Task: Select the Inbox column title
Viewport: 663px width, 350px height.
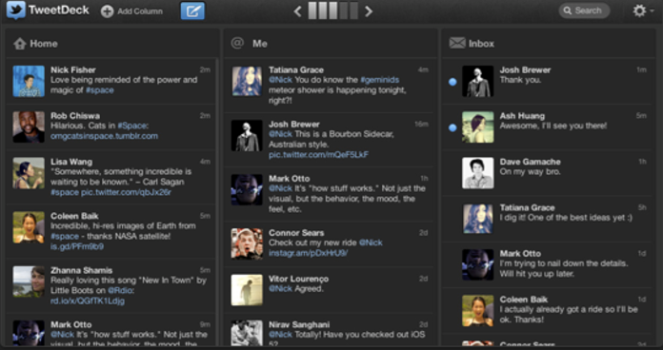Action: pyautogui.click(x=481, y=44)
